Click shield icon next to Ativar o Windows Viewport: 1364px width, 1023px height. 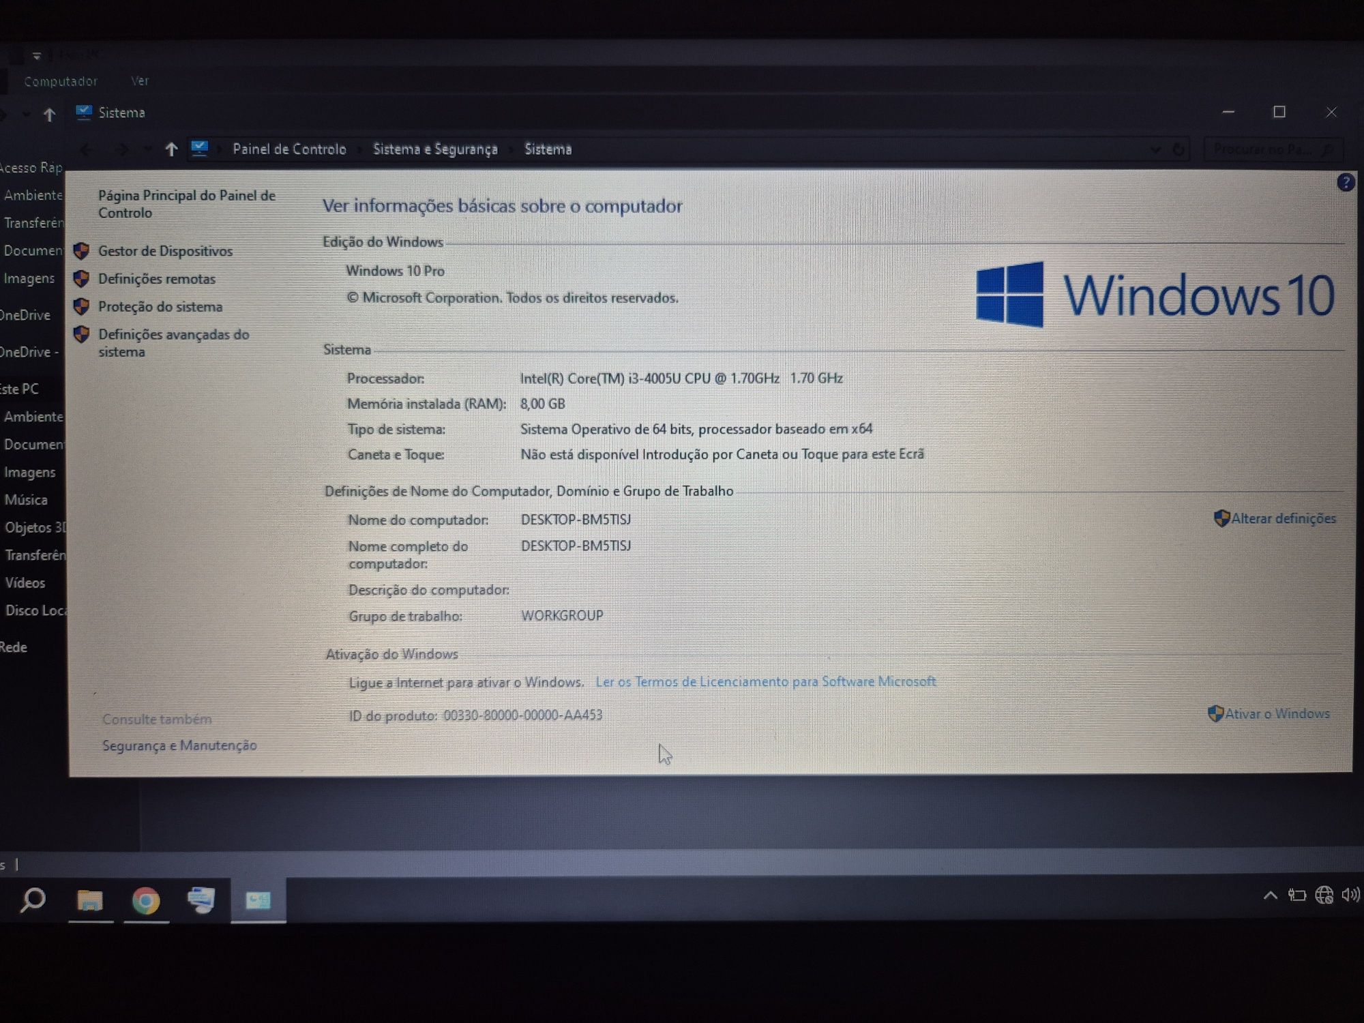tap(1215, 713)
